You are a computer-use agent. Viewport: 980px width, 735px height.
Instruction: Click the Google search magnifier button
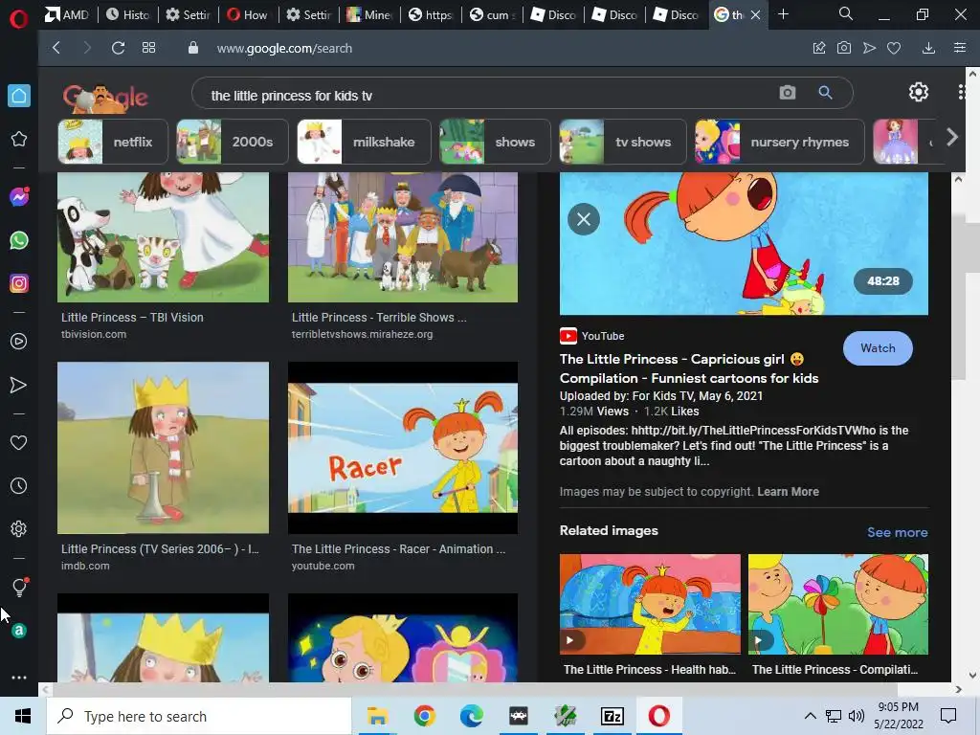tap(826, 93)
